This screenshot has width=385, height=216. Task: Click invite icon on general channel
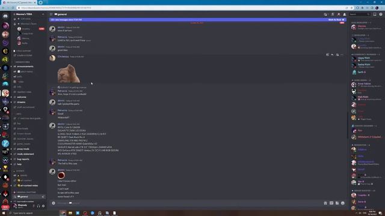coord(43,197)
